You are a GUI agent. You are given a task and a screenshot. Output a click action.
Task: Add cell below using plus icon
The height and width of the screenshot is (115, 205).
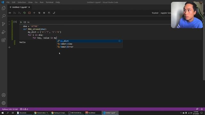tap(9, 47)
